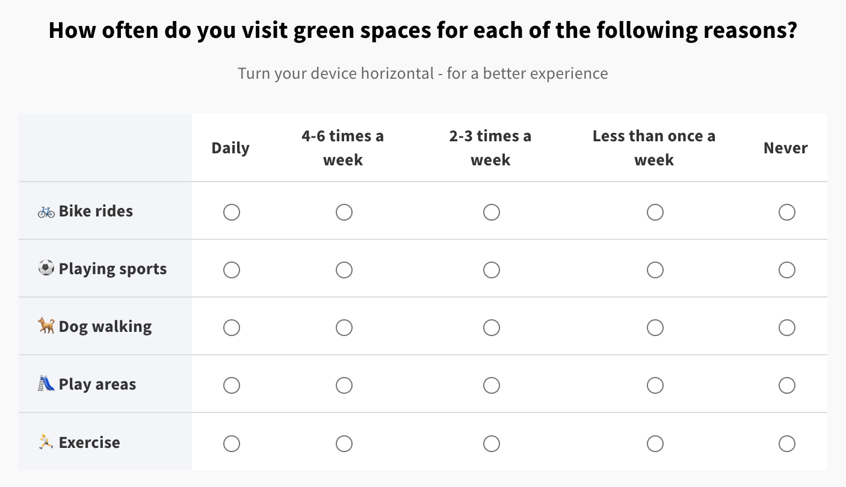Choose Daily for Play areas

pos(232,385)
